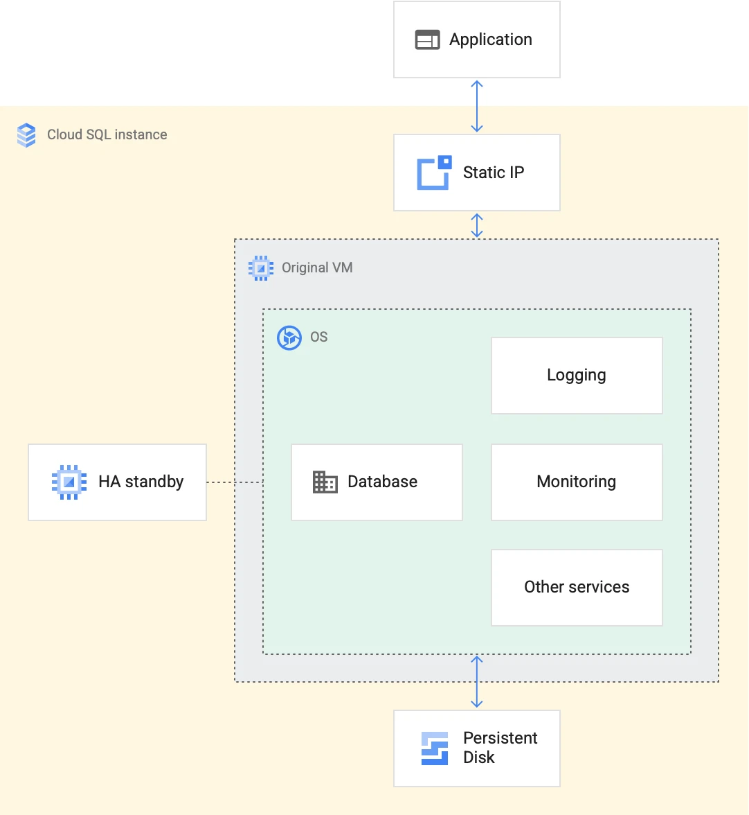This screenshot has height=815, width=749.
Task: Click the Original VM label text
Action: coord(317,268)
